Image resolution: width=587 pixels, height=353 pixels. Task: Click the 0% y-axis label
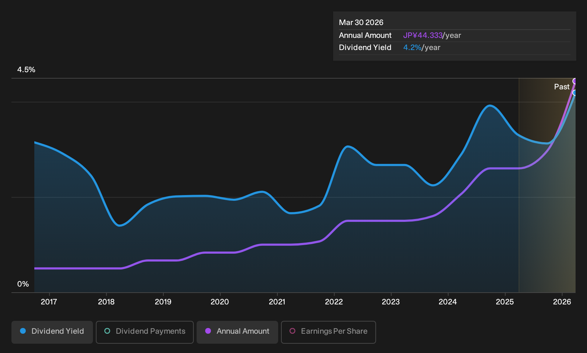23,284
